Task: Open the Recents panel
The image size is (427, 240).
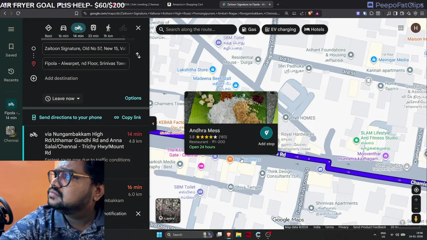Action: pos(11,75)
